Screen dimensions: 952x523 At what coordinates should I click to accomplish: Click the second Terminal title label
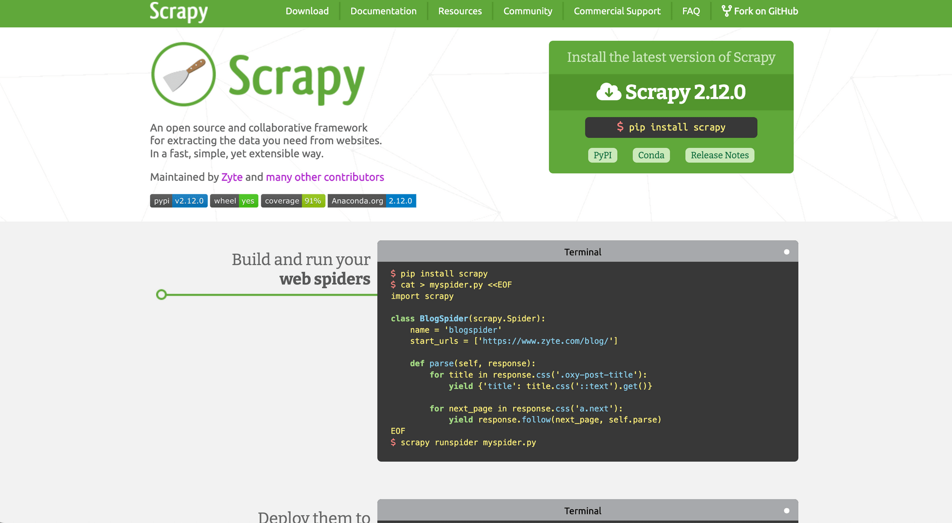(x=583, y=511)
